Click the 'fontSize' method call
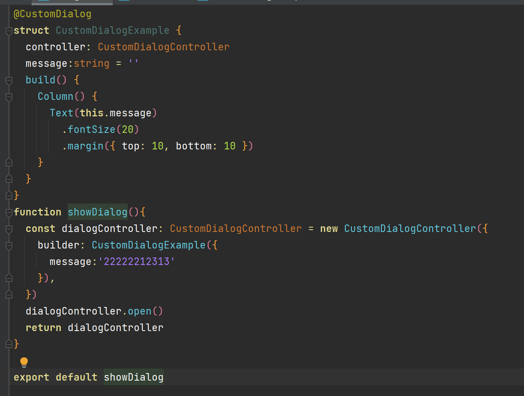 [x=92, y=129]
